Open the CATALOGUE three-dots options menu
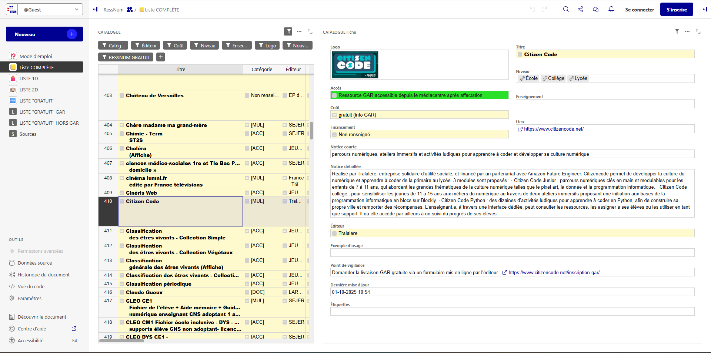711x353 pixels. click(299, 32)
